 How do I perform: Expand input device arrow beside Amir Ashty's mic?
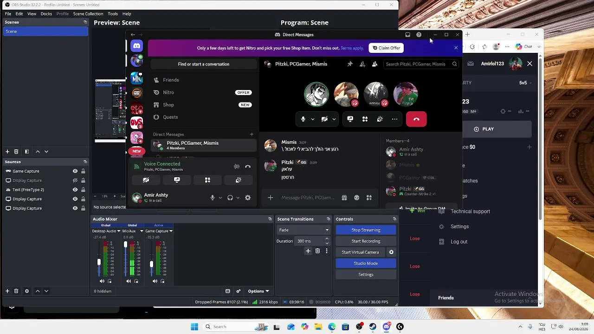point(220,198)
